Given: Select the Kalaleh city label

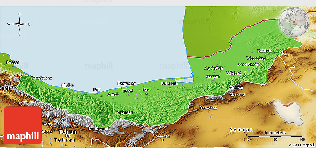Looking at the screenshot, I should pyautogui.click(x=264, y=51).
